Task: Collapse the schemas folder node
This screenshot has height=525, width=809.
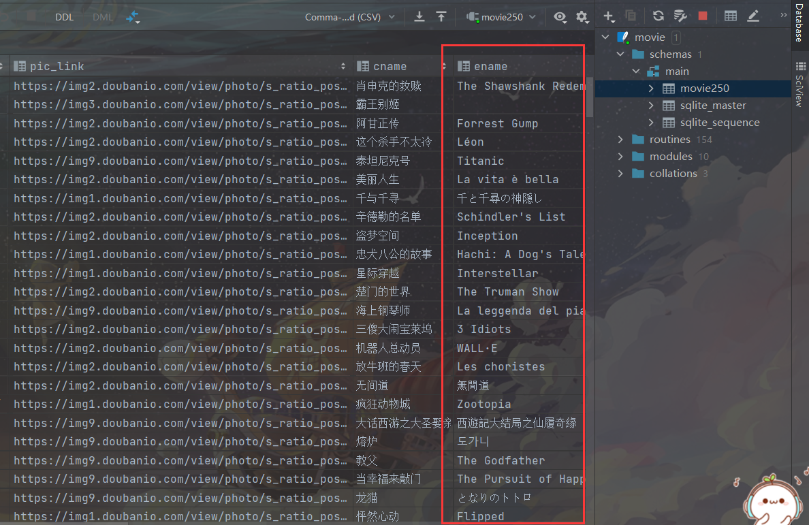Action: 620,54
